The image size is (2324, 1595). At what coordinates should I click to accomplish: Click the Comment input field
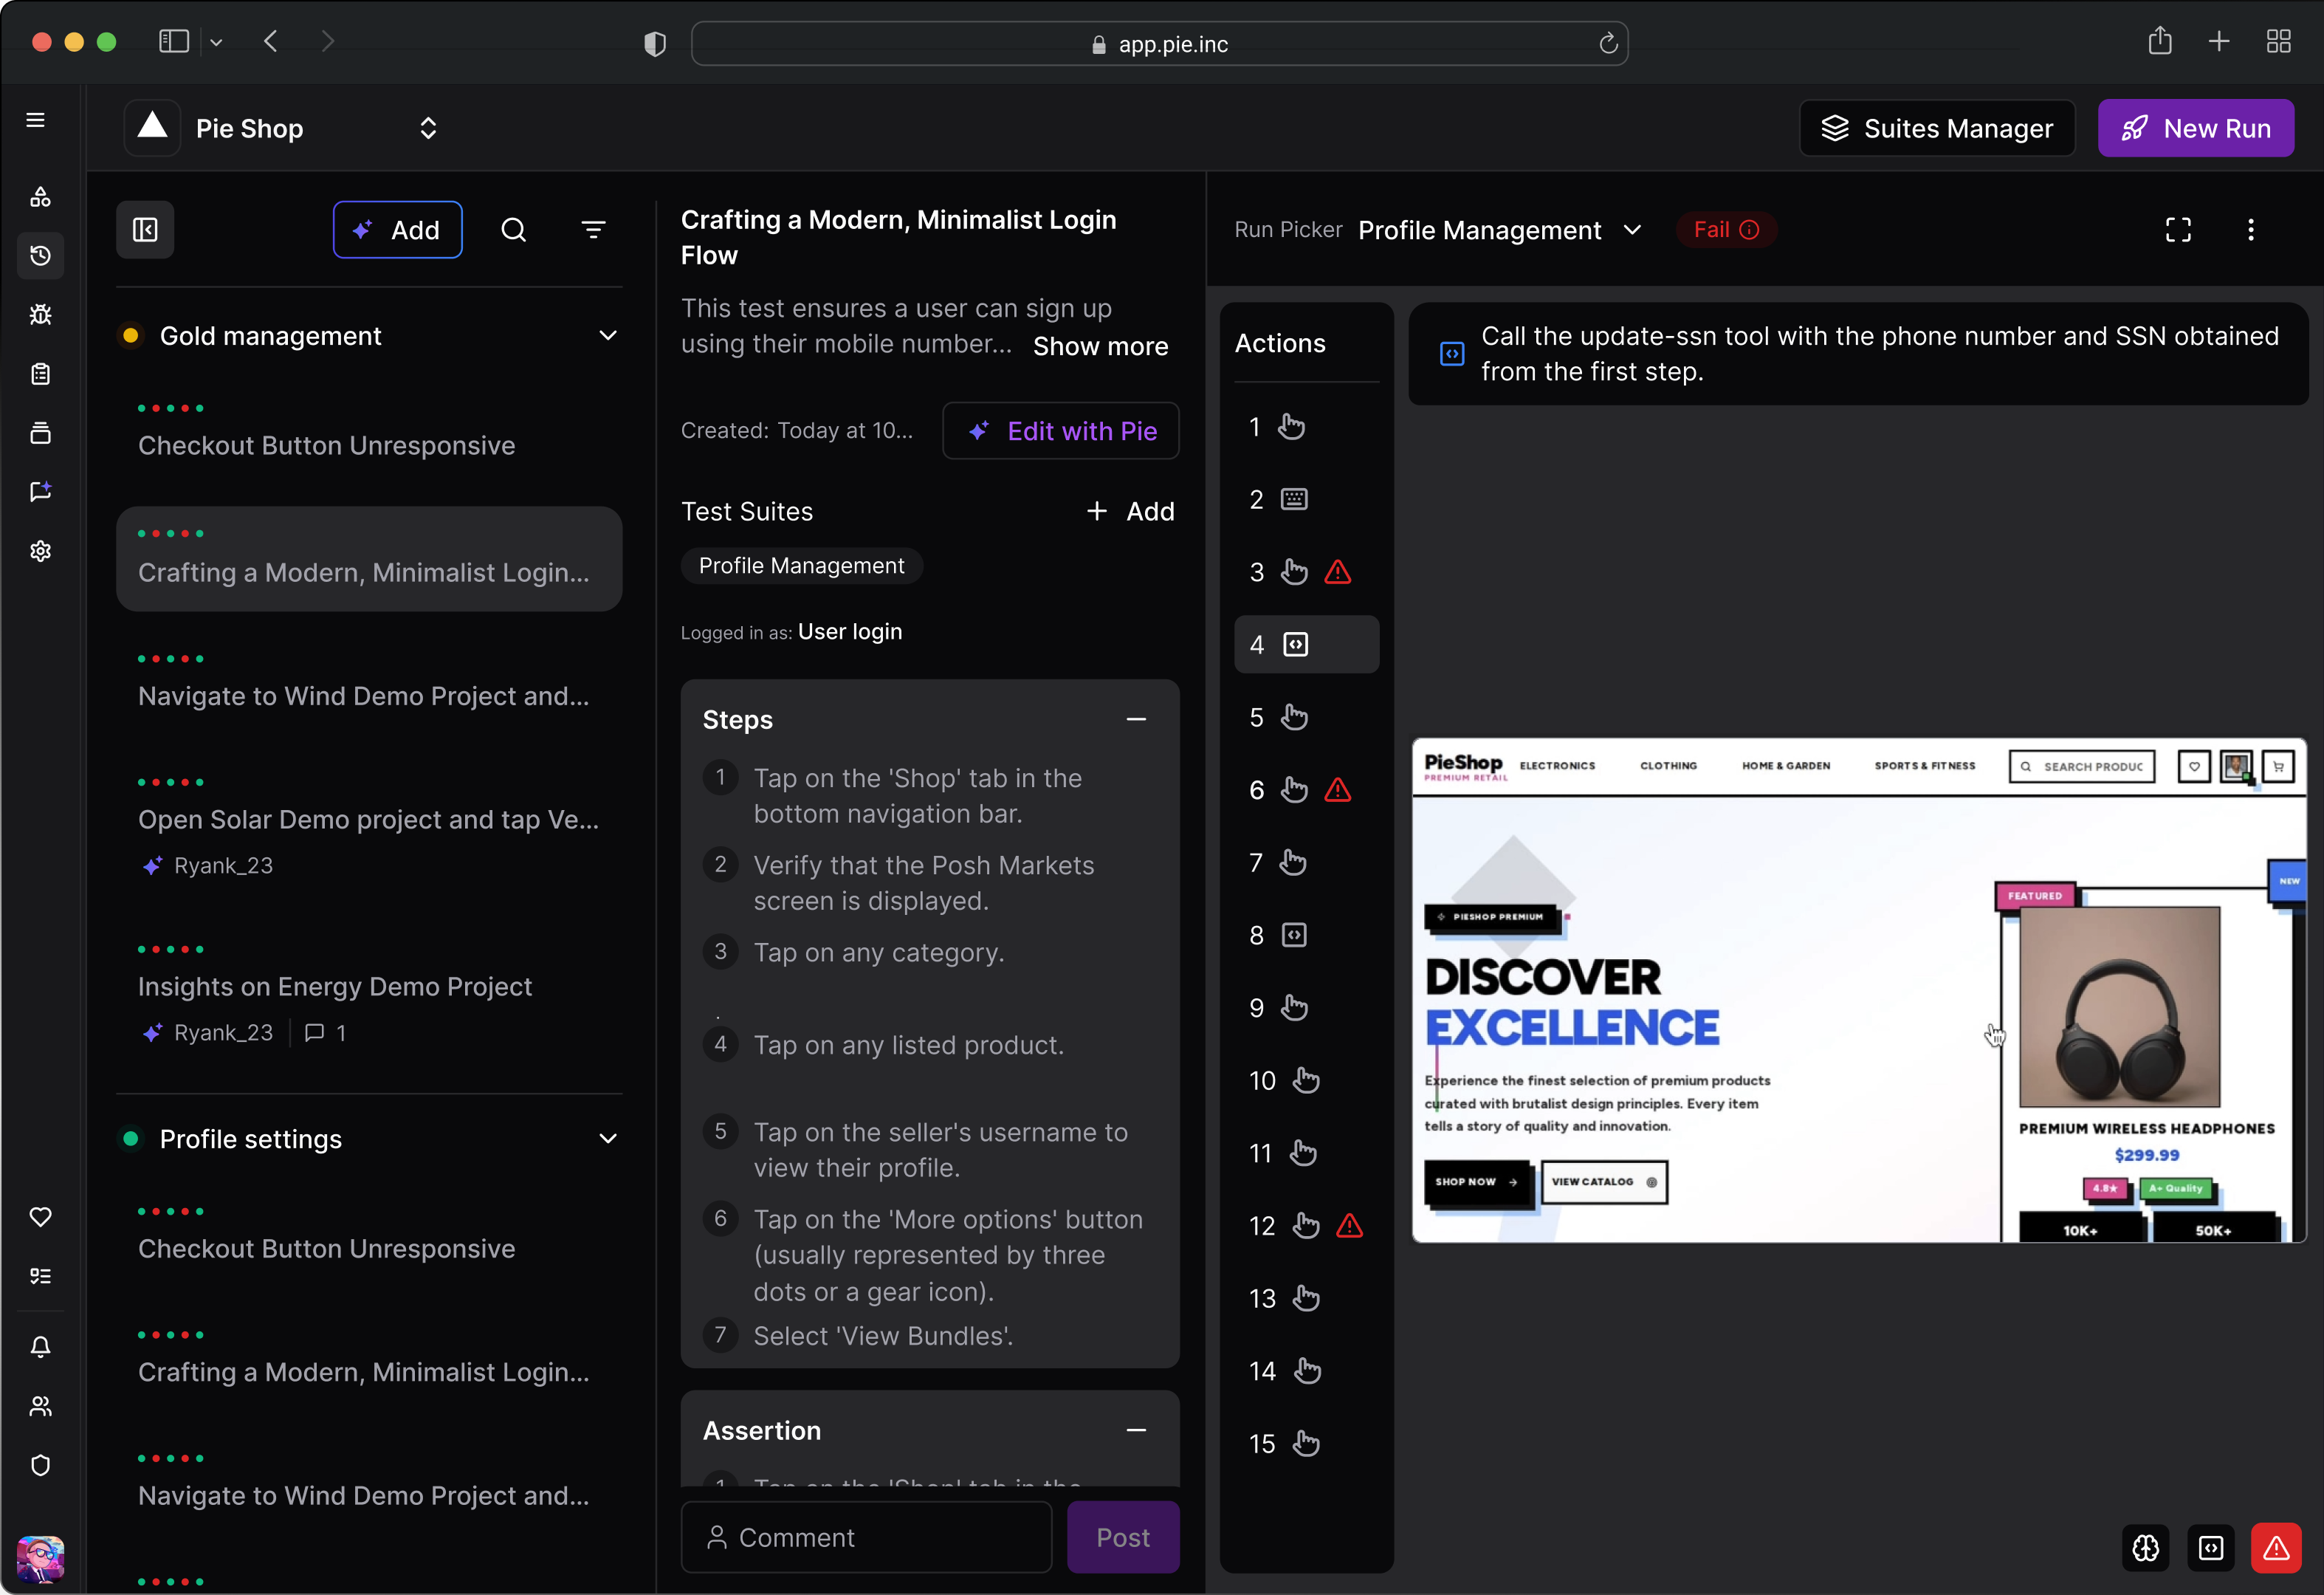[866, 1537]
